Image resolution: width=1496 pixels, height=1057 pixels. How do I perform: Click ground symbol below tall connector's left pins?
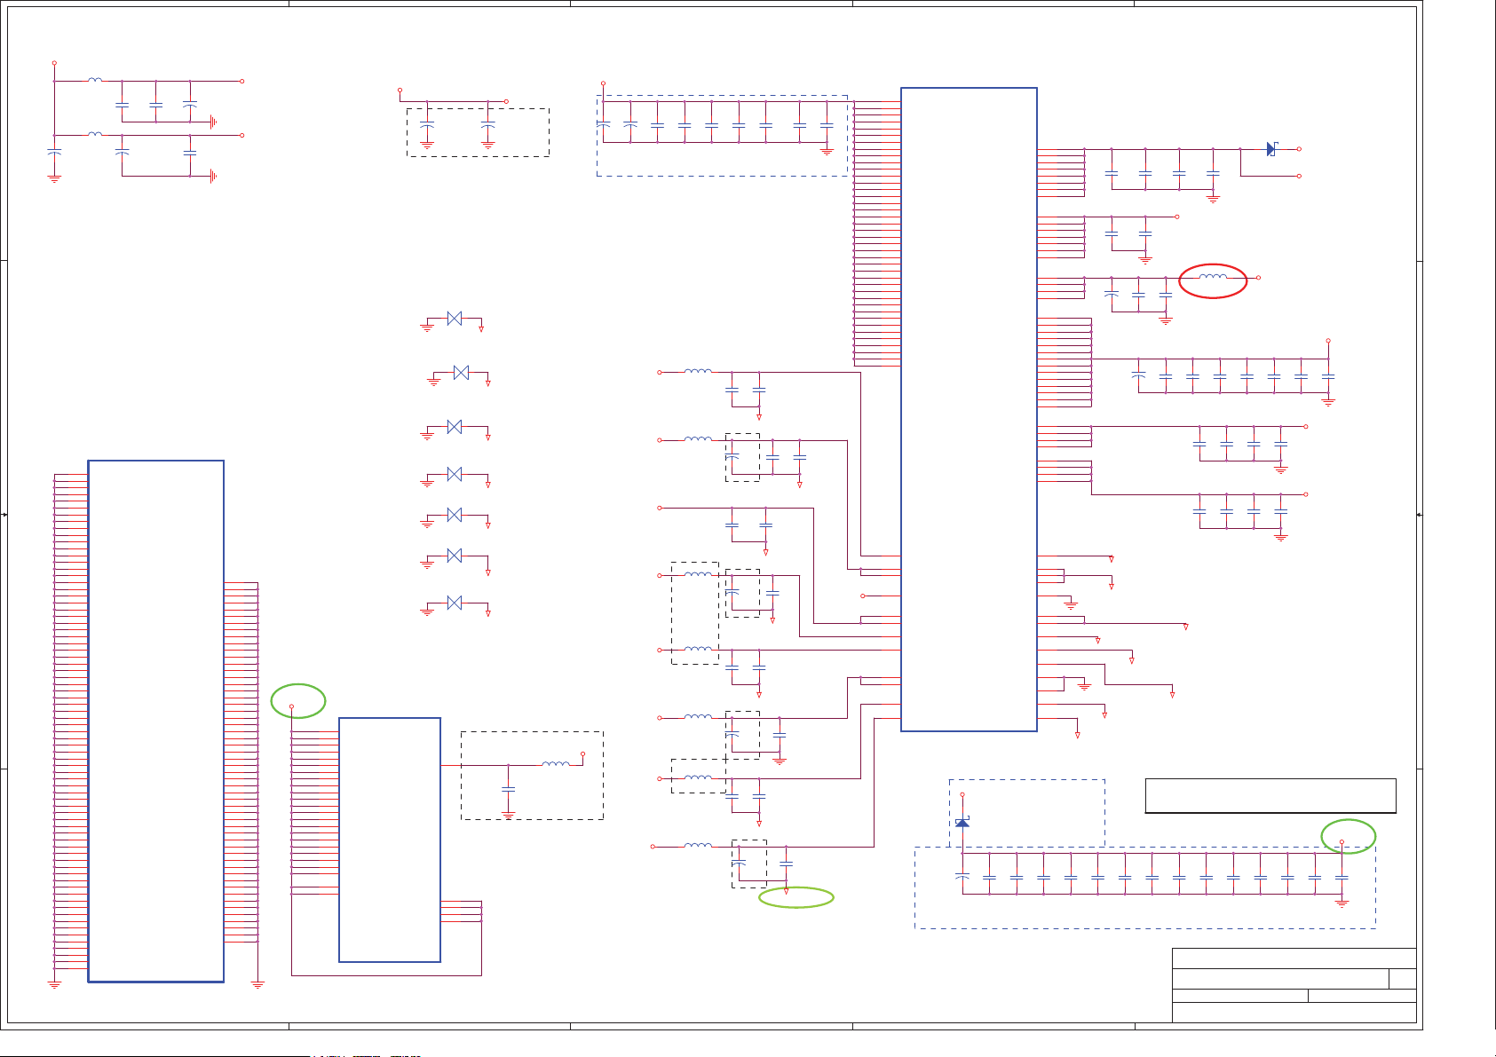click(54, 984)
